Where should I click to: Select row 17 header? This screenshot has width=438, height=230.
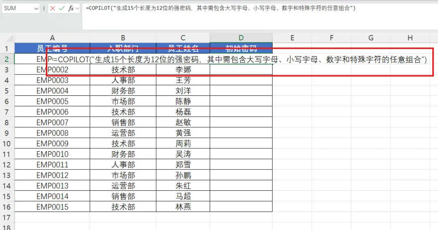pos(7,217)
